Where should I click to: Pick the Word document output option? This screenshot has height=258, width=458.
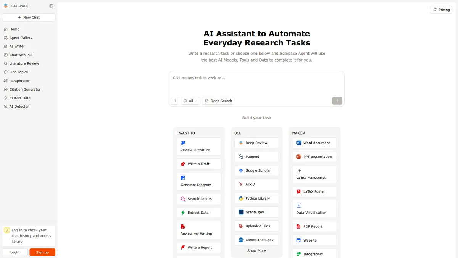(314, 143)
